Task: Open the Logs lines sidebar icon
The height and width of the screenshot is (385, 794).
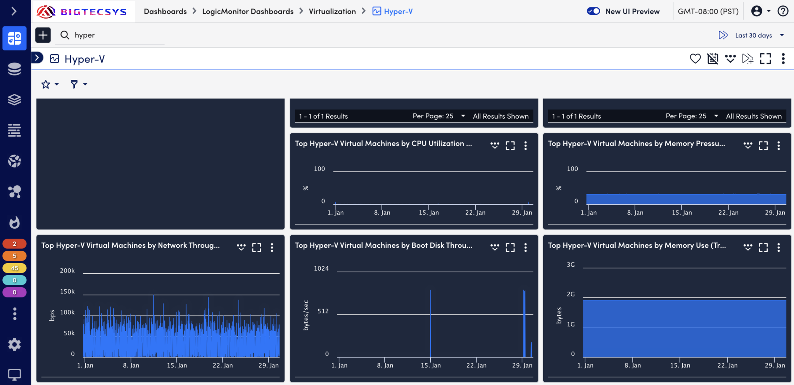Action: [14, 130]
